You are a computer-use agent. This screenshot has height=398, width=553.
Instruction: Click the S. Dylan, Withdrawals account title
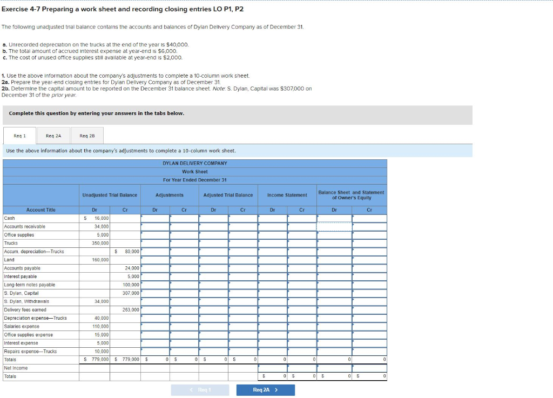click(x=26, y=301)
